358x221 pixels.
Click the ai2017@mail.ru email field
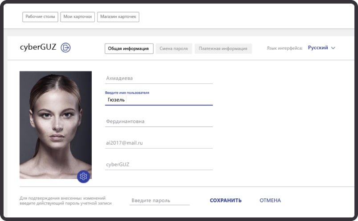pos(159,143)
